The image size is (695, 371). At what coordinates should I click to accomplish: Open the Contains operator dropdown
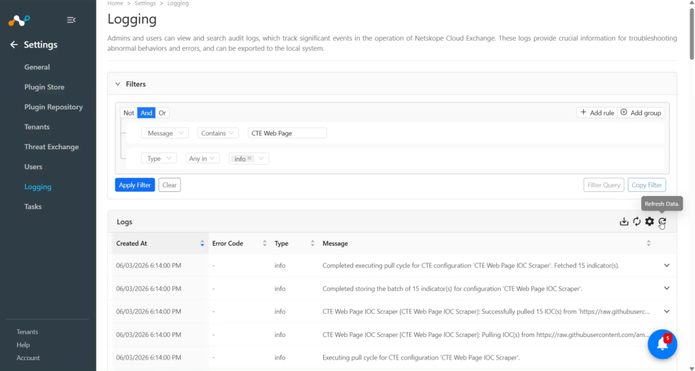click(x=218, y=133)
